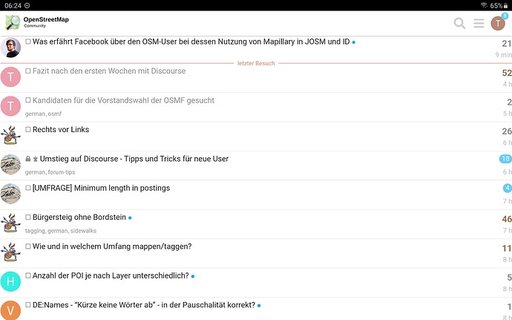512x320 pixels.
Task: Open the T avatar on Kandidaten topic
Action: point(10,106)
